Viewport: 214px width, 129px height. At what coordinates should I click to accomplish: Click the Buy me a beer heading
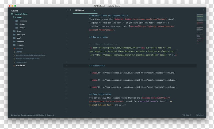click(x=98, y=37)
